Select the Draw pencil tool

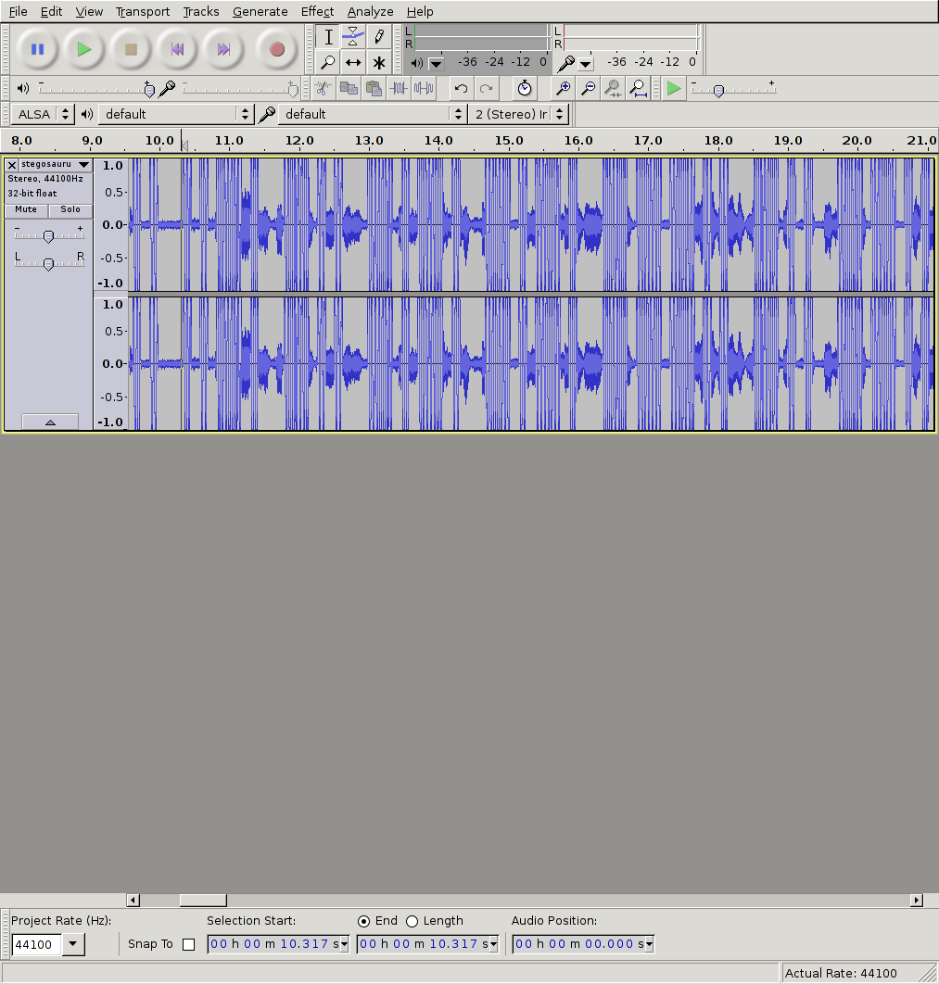[379, 37]
